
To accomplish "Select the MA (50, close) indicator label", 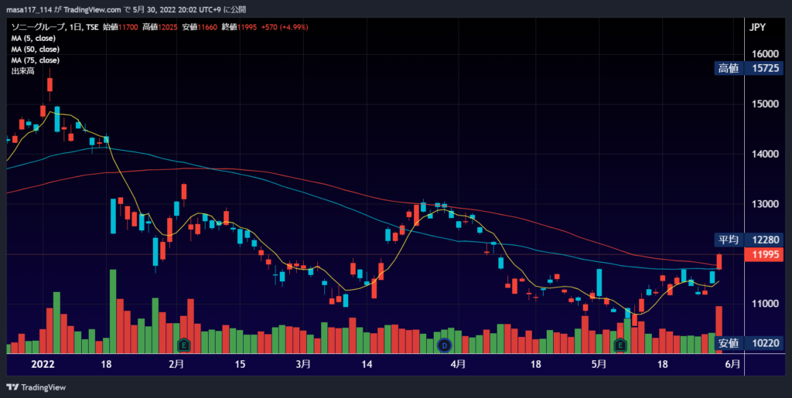I will click(x=36, y=49).
